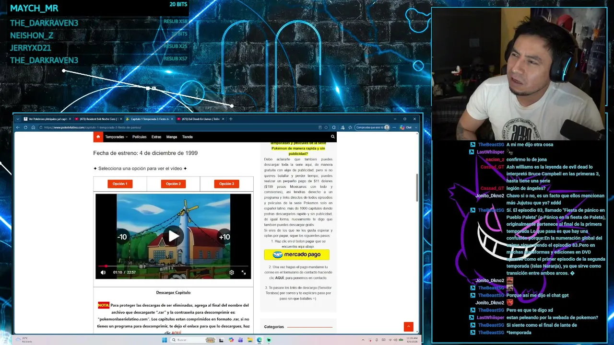
Task: Skip the video forward 10 seconds
Action: tap(224, 237)
